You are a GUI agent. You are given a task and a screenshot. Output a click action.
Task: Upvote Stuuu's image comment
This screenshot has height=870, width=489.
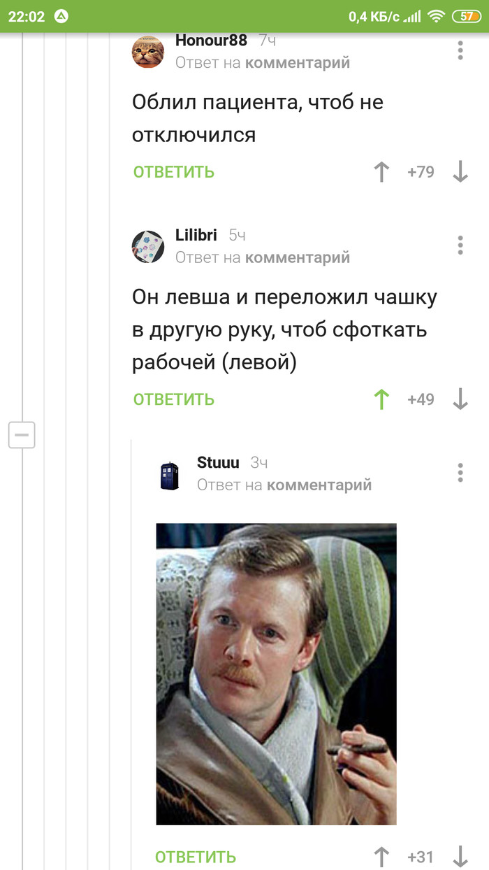click(x=381, y=857)
